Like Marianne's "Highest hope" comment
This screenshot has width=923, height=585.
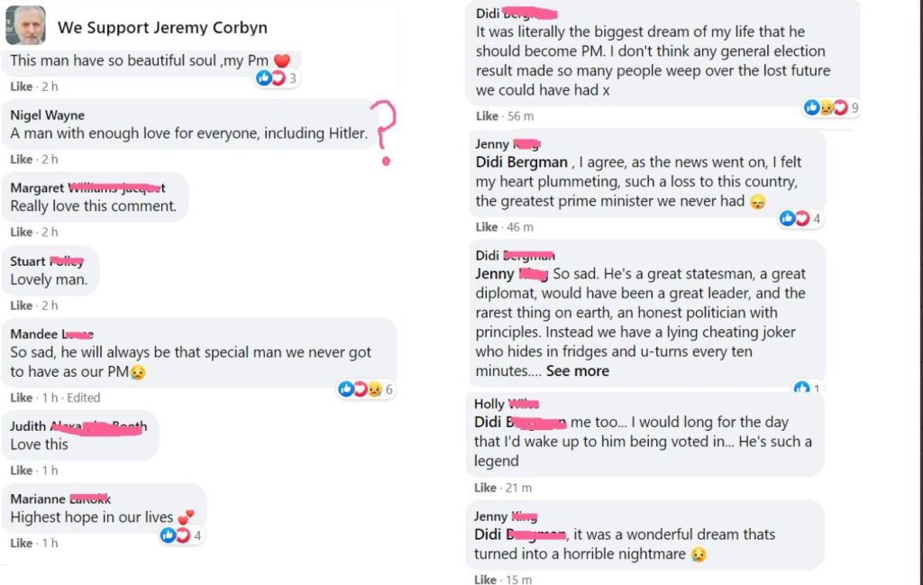(21, 544)
